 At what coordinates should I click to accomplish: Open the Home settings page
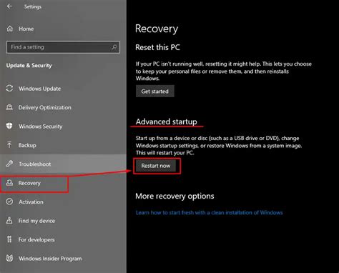pos(26,29)
